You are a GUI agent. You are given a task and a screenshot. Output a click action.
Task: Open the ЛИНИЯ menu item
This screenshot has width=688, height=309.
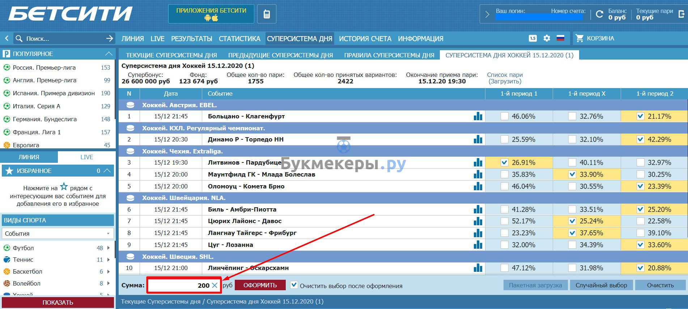tap(132, 39)
